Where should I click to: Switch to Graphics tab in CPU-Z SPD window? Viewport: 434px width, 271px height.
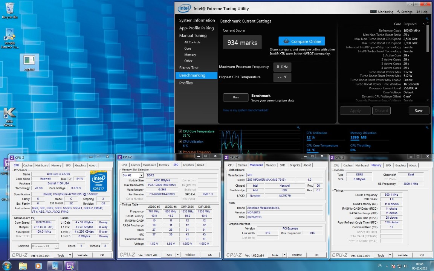coord(188,165)
